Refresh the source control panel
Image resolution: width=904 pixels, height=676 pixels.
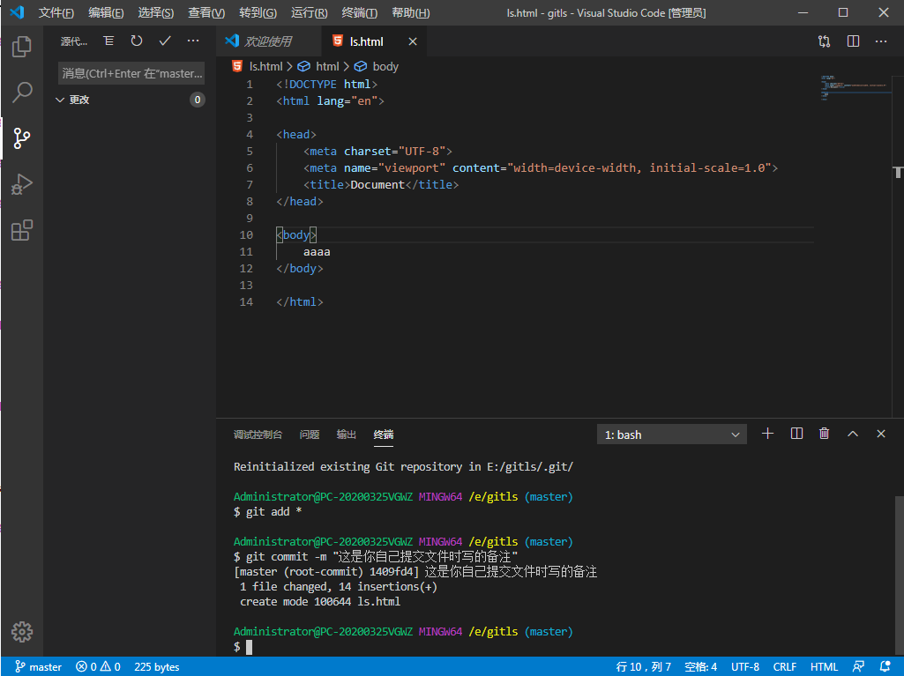[137, 41]
